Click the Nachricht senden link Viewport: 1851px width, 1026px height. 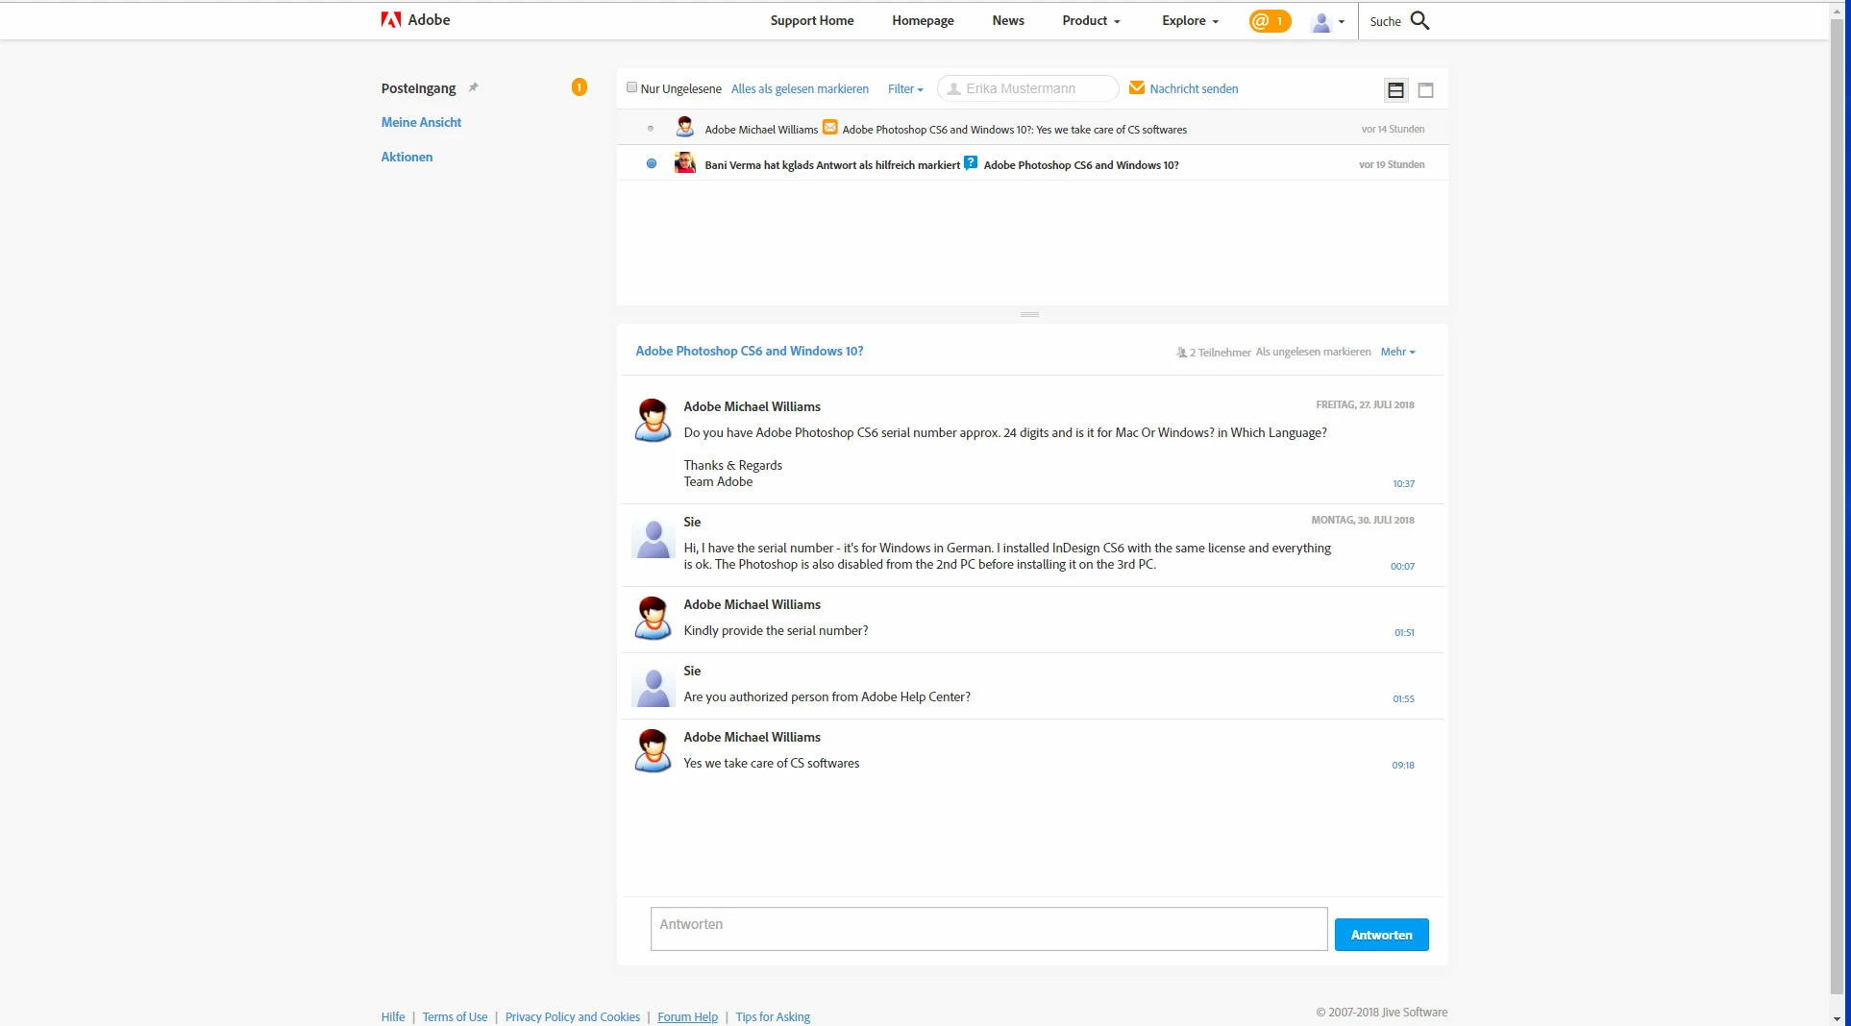1194,89
